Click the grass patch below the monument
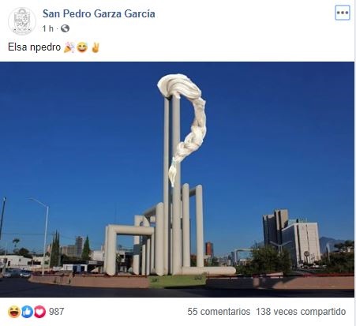 [177, 280]
